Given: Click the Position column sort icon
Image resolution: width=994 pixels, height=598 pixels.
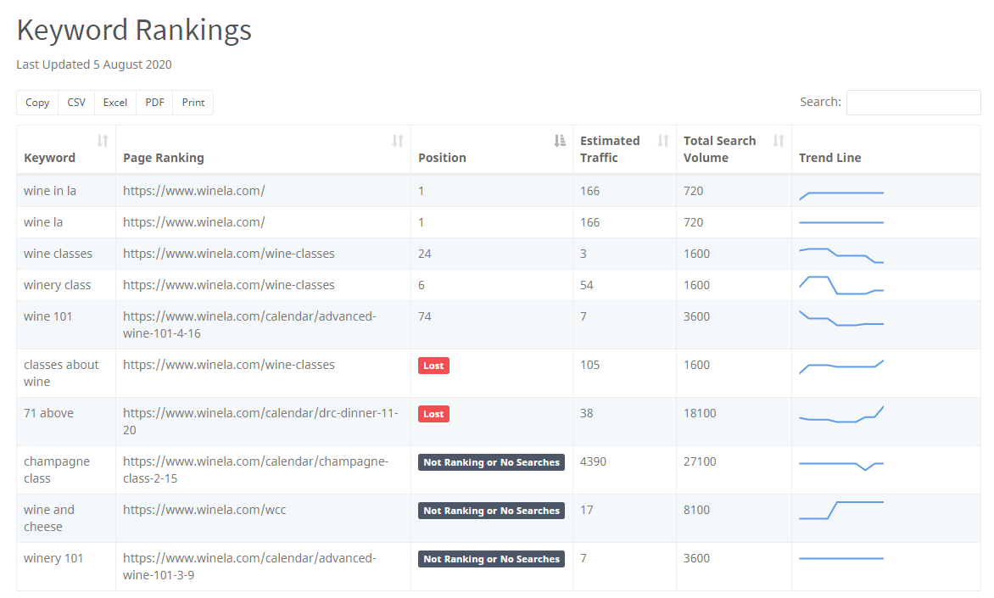Looking at the screenshot, I should [x=560, y=141].
